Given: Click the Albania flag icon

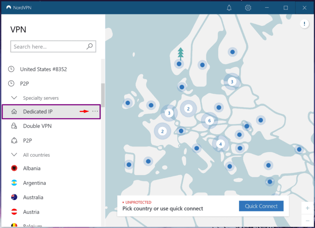Looking at the screenshot, I should point(14,168).
